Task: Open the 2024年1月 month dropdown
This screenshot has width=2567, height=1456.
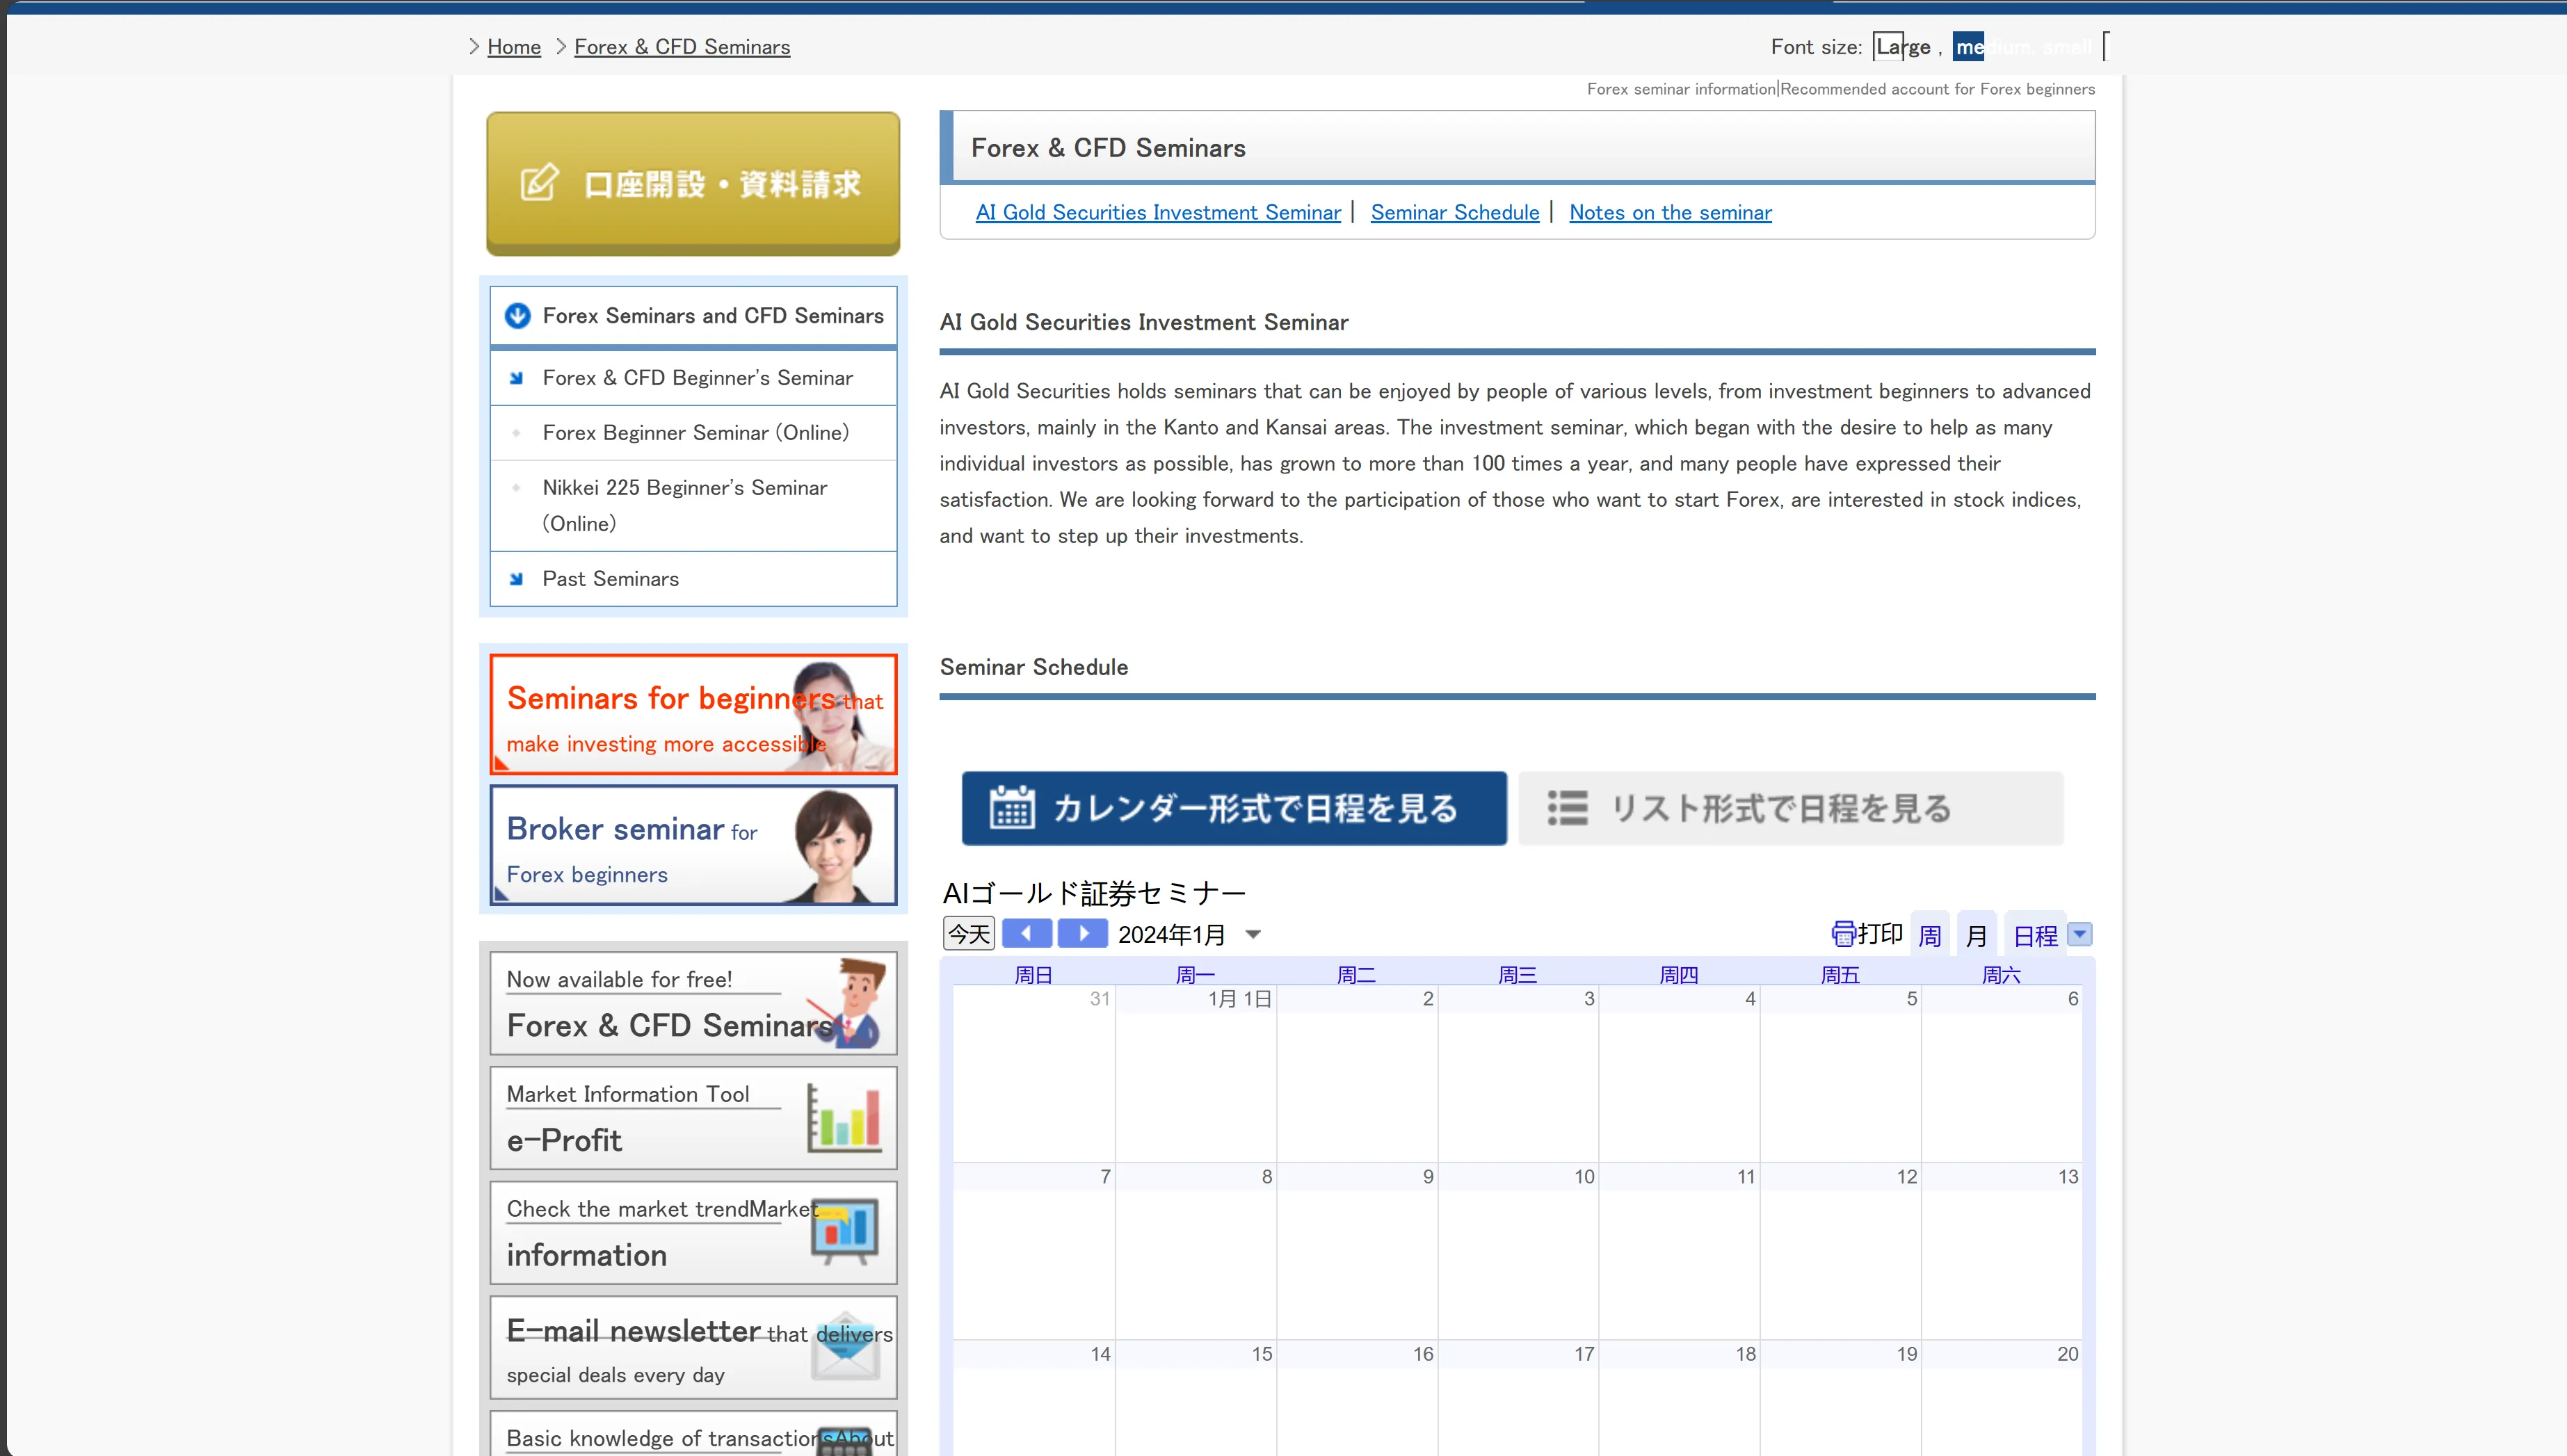Action: [1253, 935]
